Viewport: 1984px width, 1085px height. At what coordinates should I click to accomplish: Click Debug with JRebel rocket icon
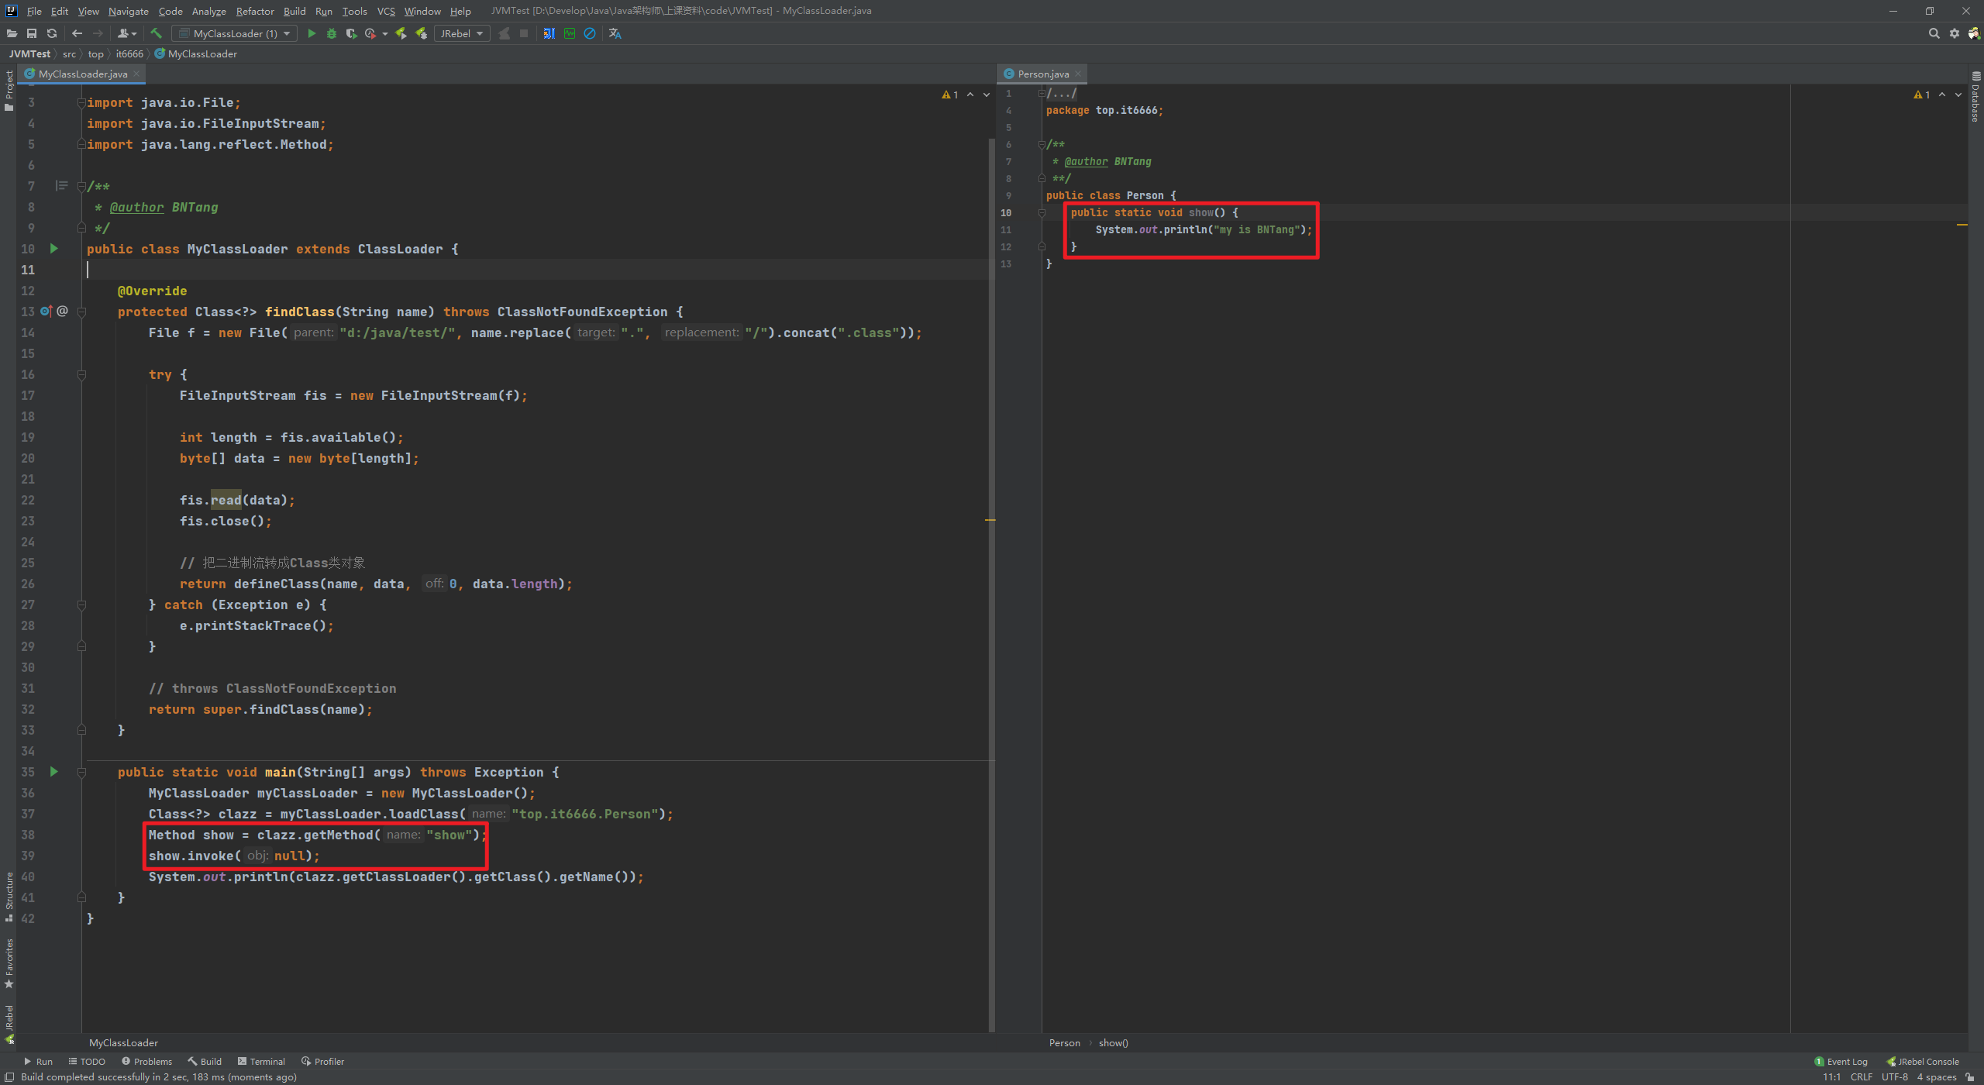(x=421, y=33)
